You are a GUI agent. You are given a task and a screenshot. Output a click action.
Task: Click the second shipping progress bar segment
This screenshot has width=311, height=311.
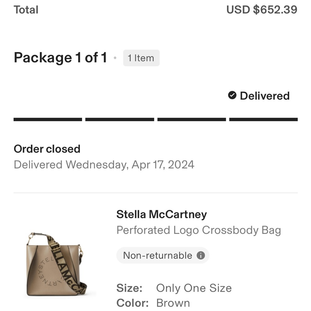tap(119, 119)
